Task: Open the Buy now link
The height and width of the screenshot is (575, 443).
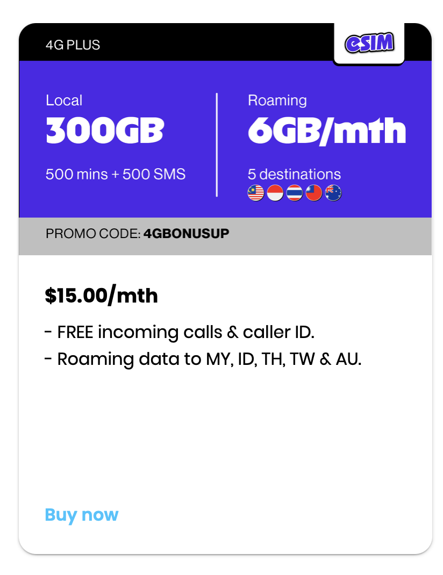Action: pos(82,514)
